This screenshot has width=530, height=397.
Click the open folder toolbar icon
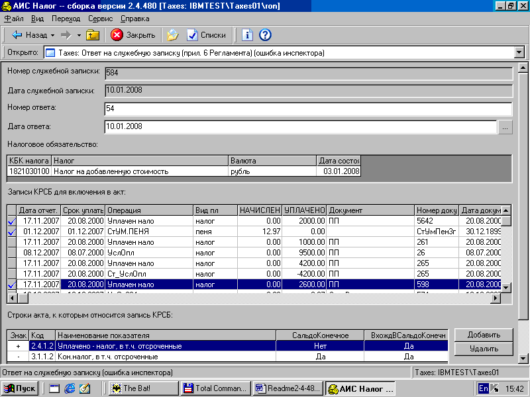click(x=172, y=35)
